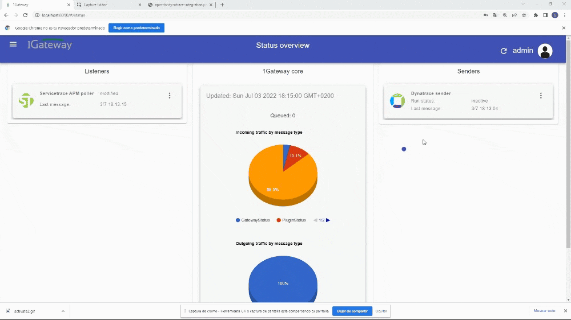Expand activate2.gif download options chevron

click(63, 311)
